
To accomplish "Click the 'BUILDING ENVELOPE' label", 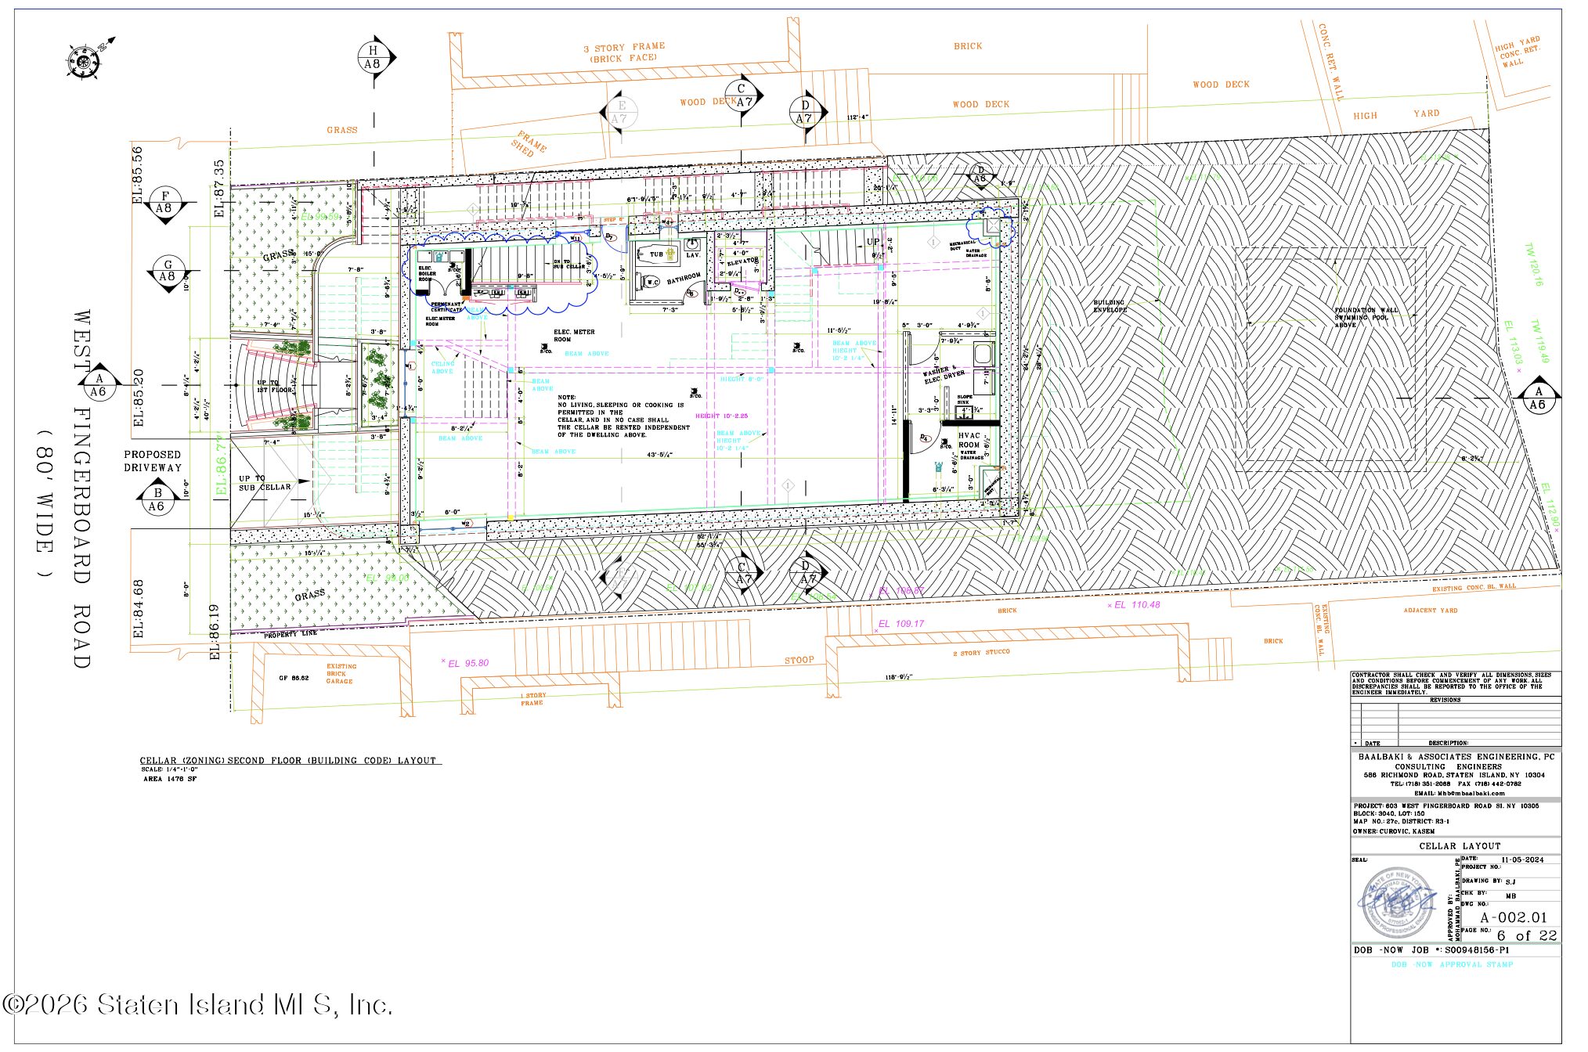I will (x=1110, y=306).
